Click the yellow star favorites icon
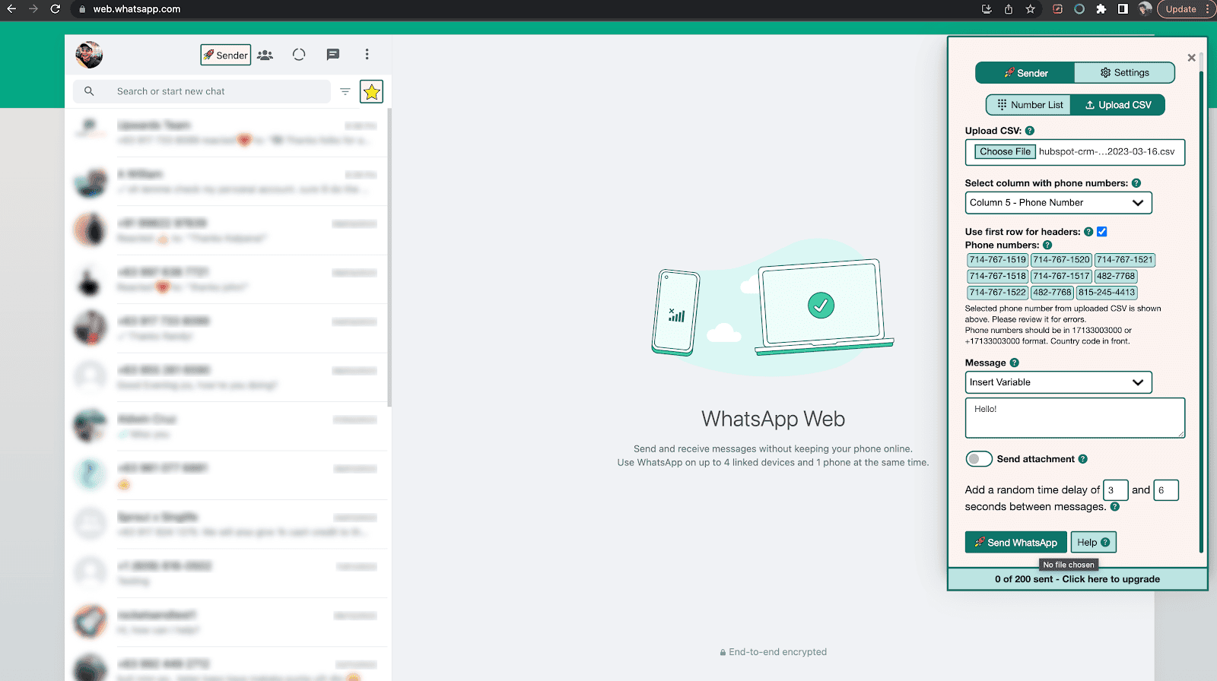 pyautogui.click(x=371, y=92)
